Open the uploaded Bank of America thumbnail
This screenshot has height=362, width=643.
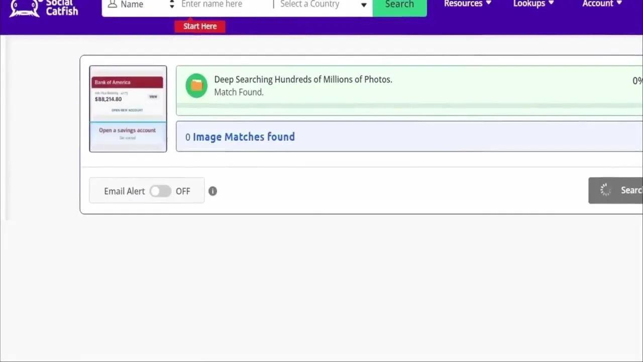click(128, 109)
